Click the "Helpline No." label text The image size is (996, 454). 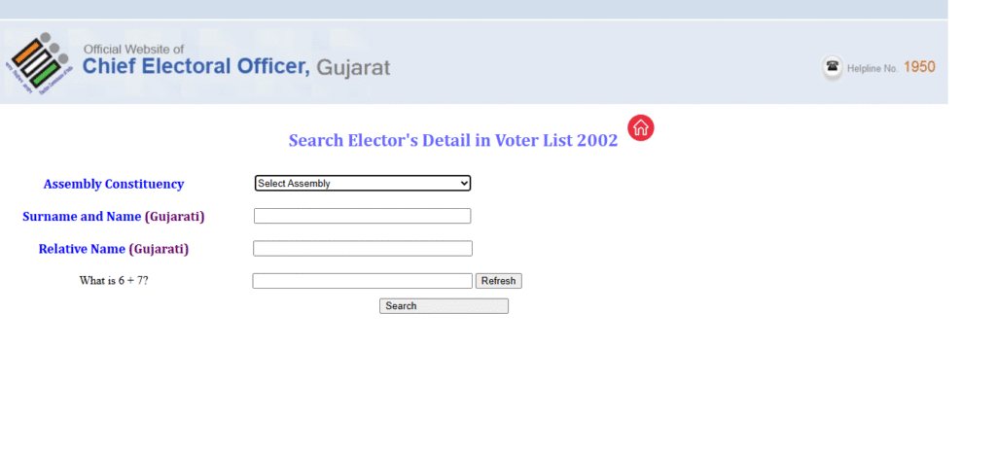pos(873,69)
